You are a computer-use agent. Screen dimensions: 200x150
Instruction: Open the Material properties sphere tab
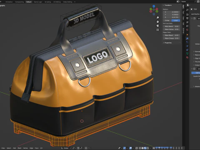(x=187, y=57)
